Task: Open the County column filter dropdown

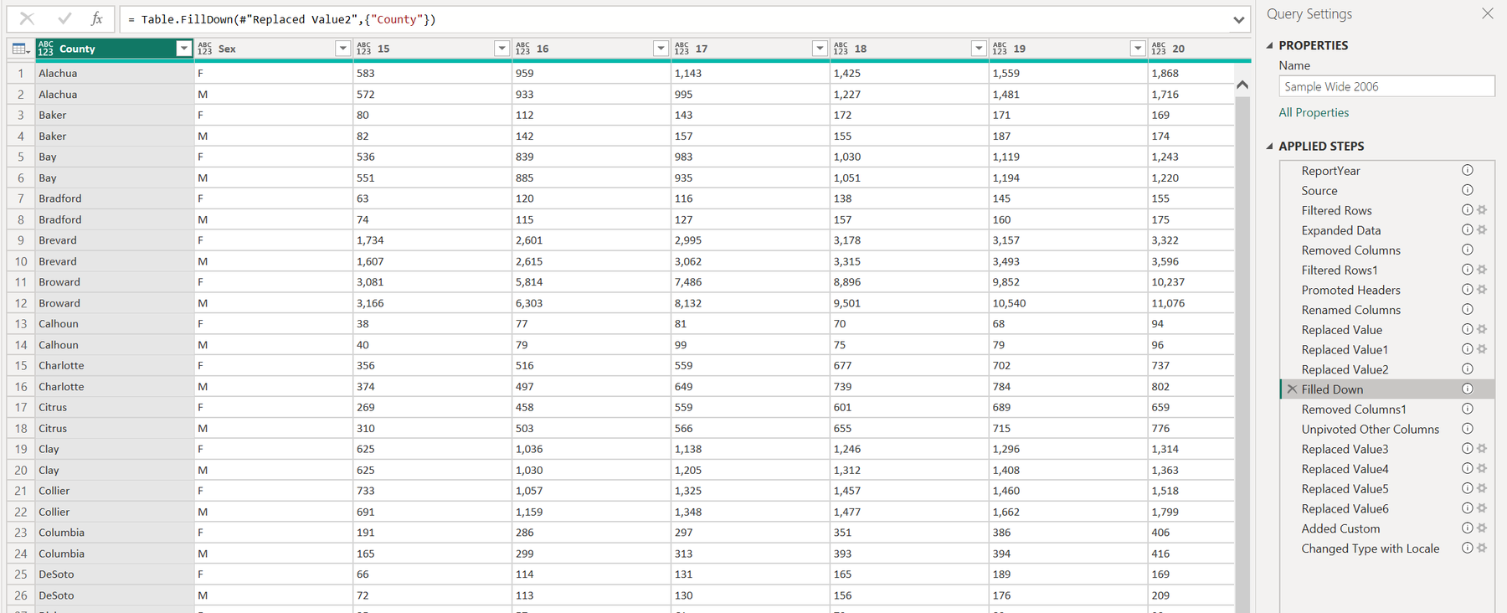Action: (183, 49)
